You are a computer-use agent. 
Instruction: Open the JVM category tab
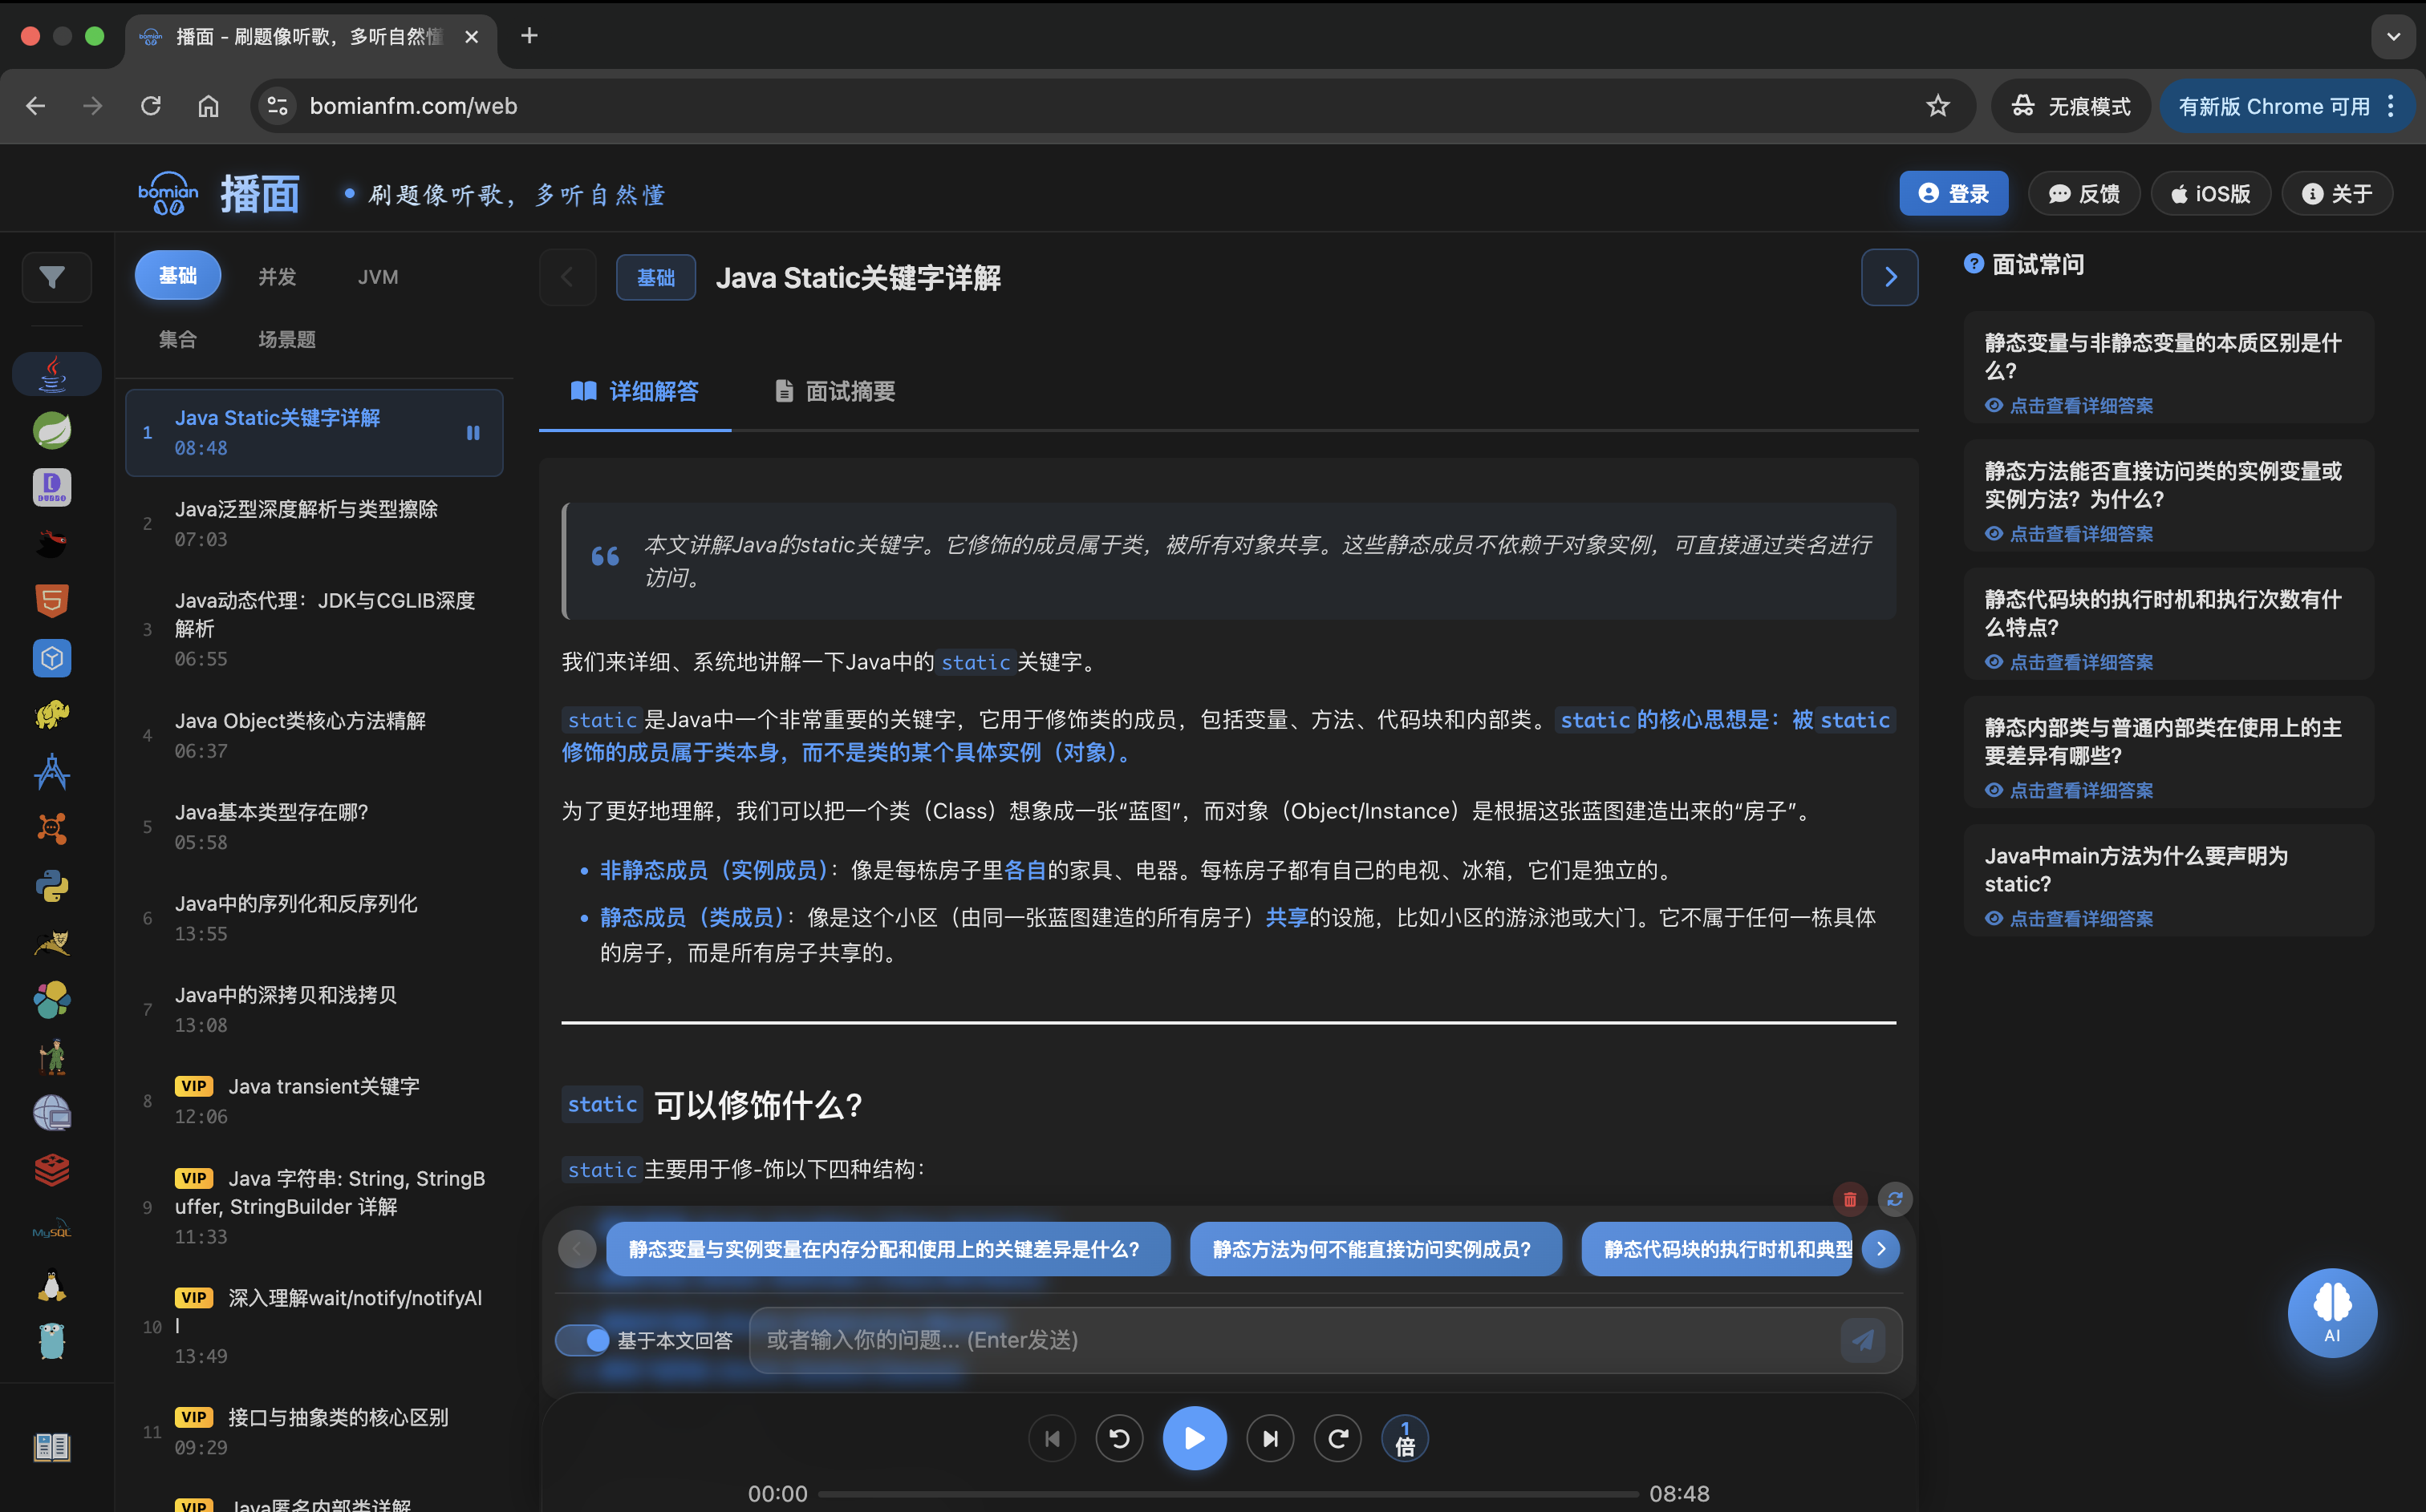(x=378, y=276)
